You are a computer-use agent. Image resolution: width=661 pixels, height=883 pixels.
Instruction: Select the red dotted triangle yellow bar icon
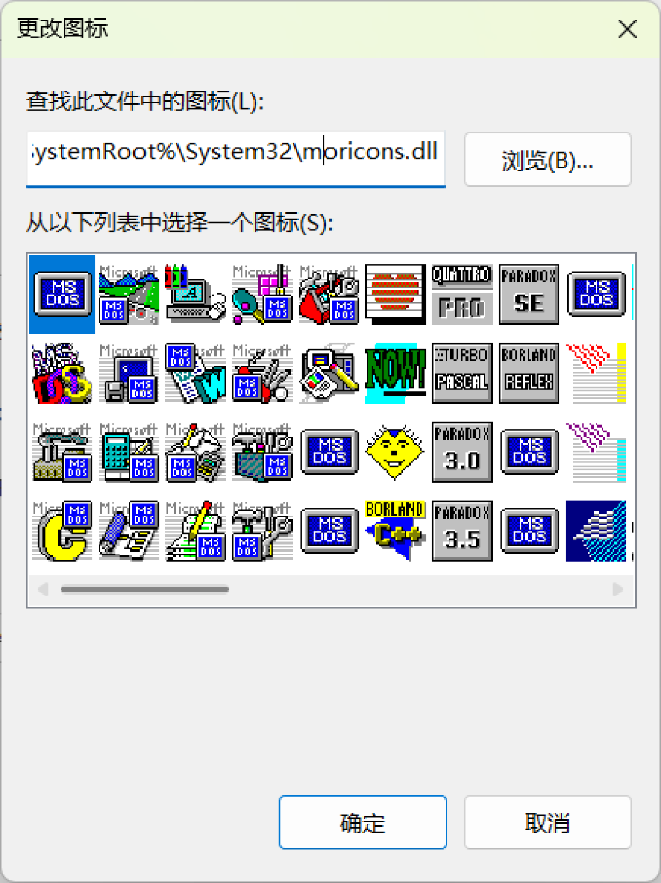596,373
